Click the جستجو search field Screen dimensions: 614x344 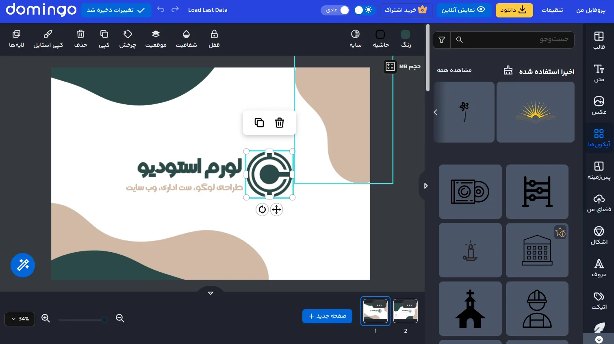click(512, 39)
